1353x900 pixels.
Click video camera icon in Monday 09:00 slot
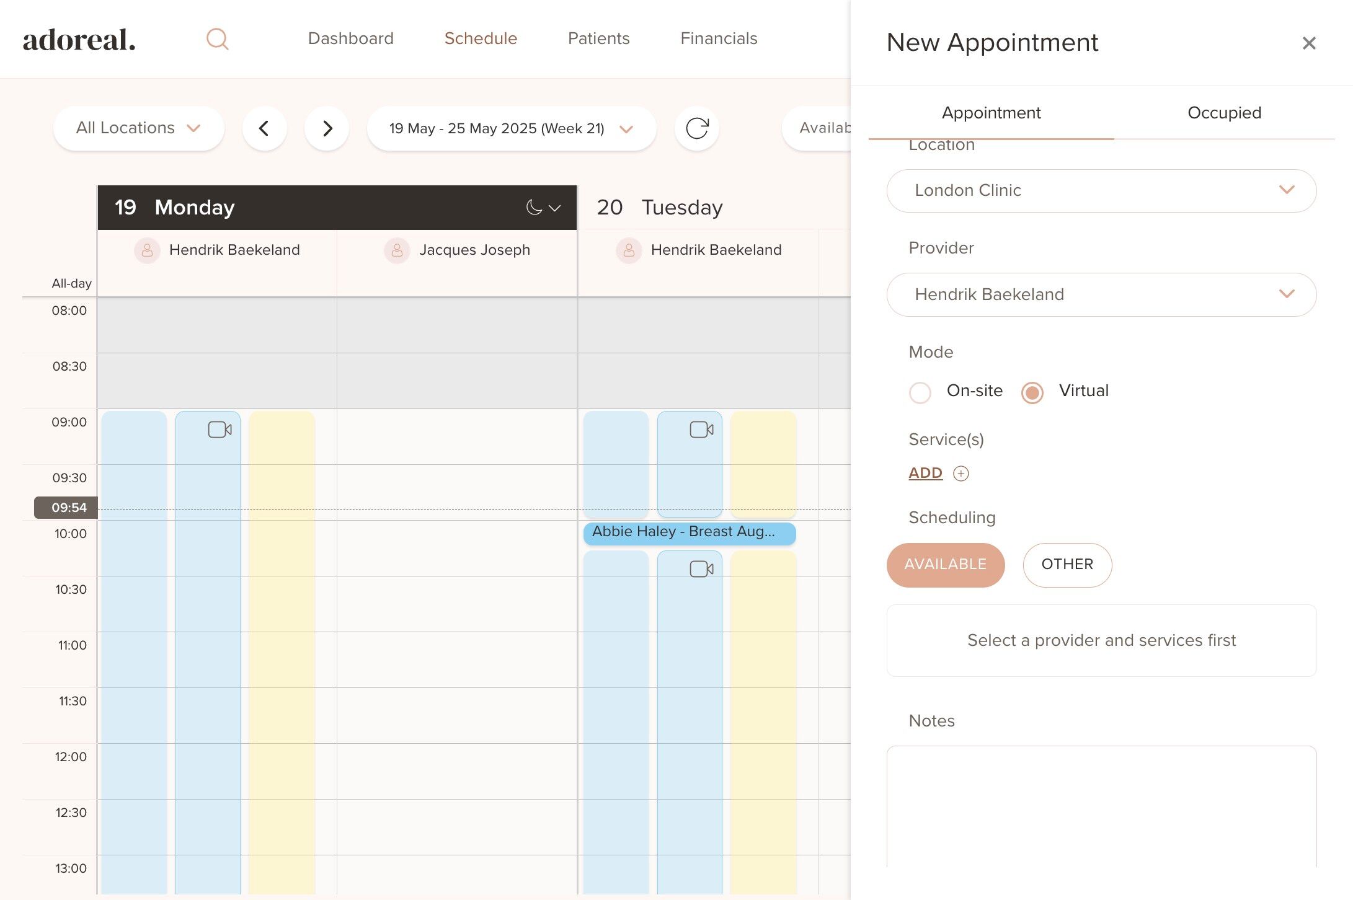click(x=220, y=430)
